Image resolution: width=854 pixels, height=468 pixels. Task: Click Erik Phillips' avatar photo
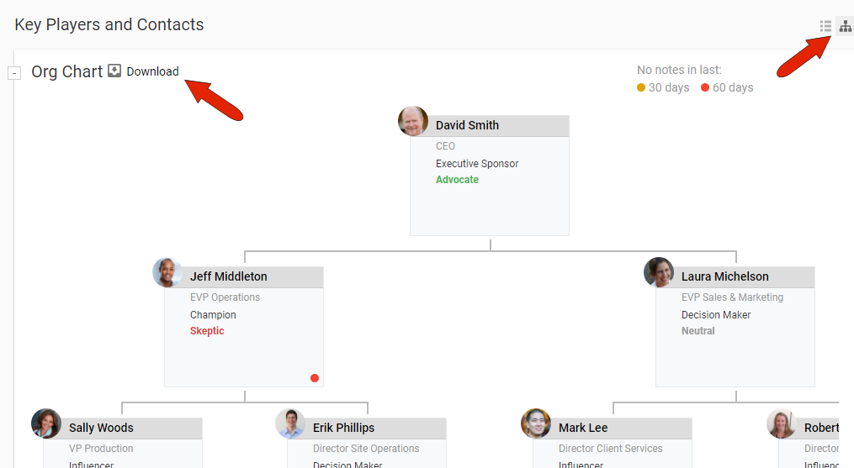coord(290,423)
